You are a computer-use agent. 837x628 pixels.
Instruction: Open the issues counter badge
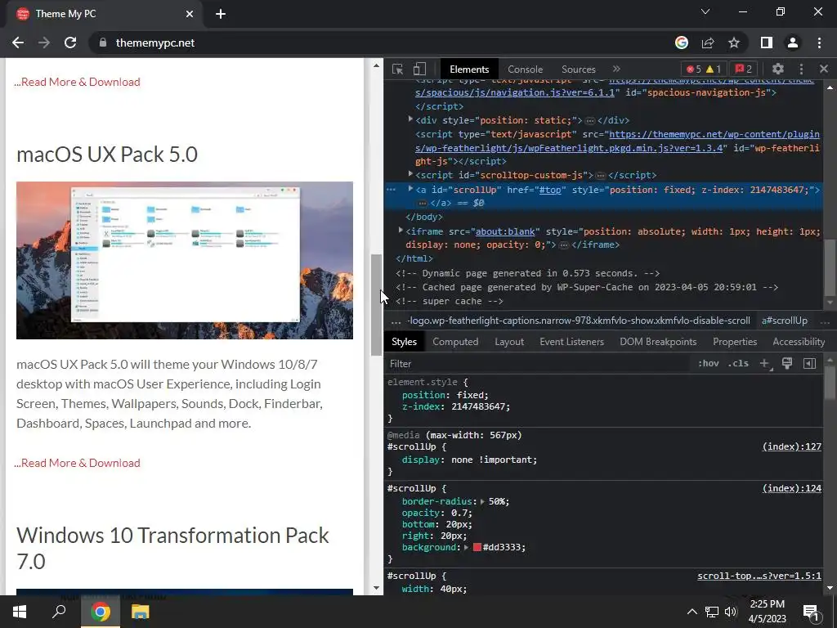point(744,69)
